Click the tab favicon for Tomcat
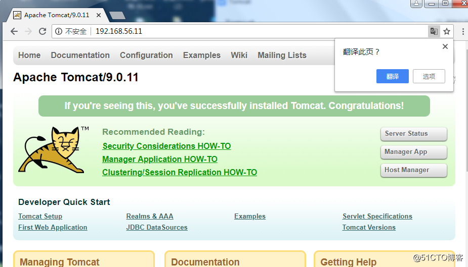Screen dimensions: 468x267 (x=17, y=15)
